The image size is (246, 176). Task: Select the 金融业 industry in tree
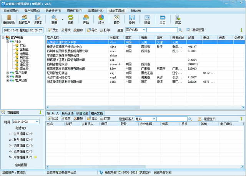point(23,49)
